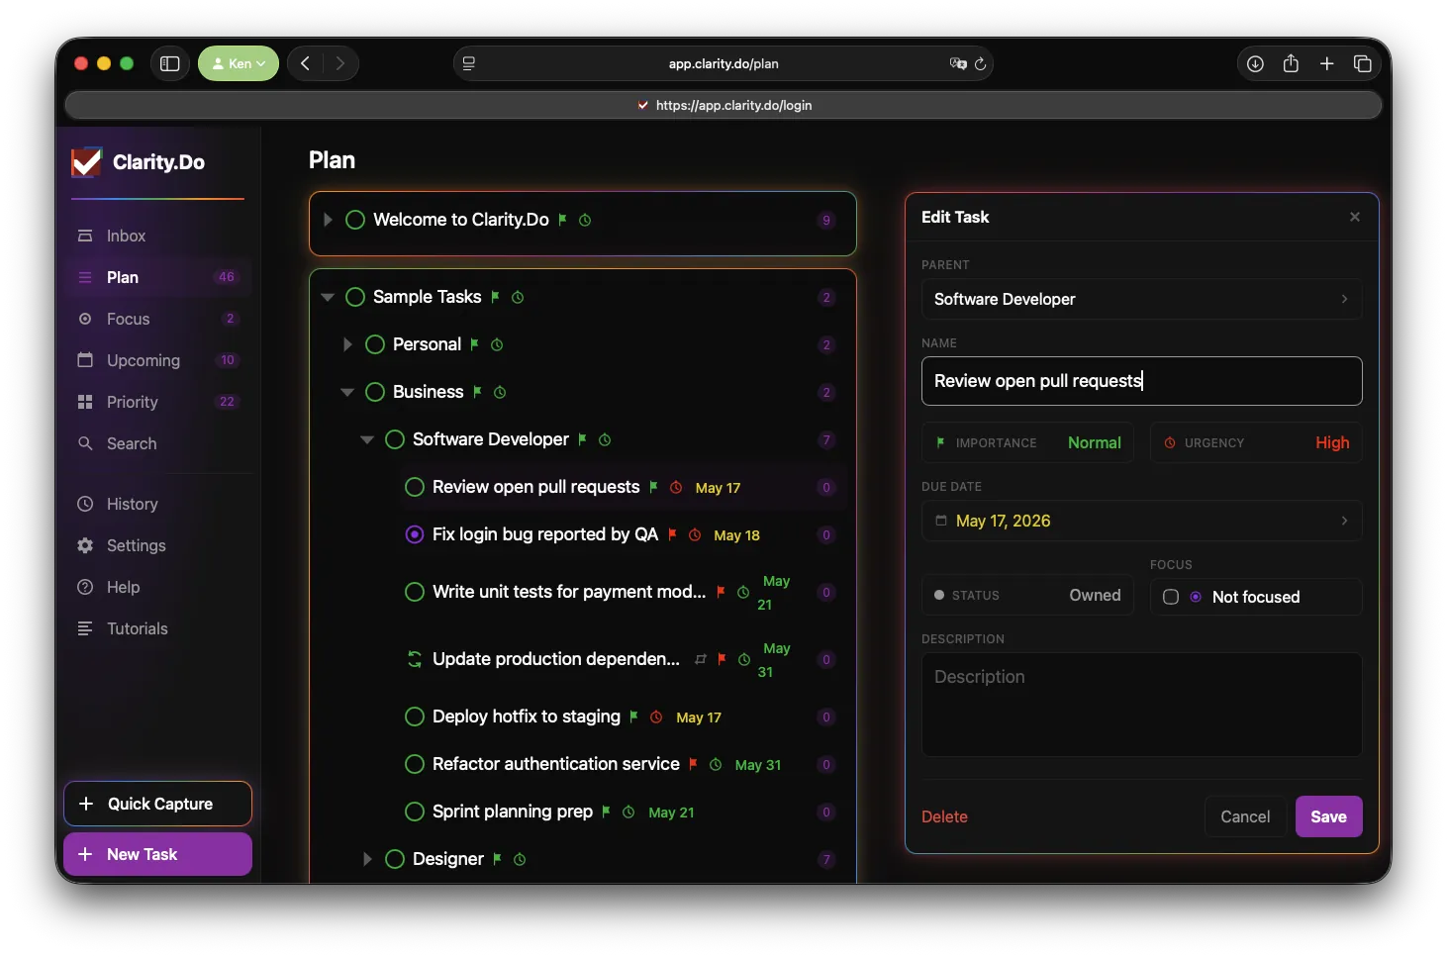Viewport: 1447px width, 957px height.
Task: Create a New Task
Action: 158,854
